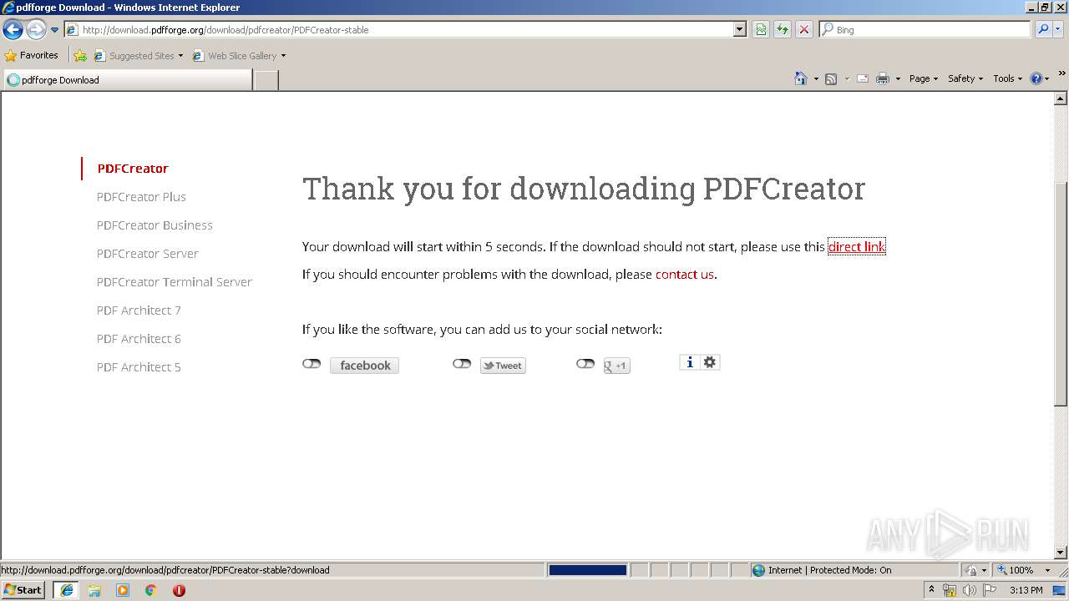Select the pdfforge Download tab
The image size is (1069, 601).
pyautogui.click(x=127, y=80)
